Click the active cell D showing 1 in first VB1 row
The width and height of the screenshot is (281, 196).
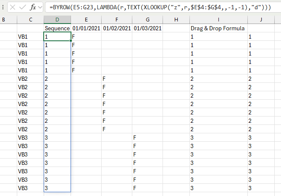[58, 37]
